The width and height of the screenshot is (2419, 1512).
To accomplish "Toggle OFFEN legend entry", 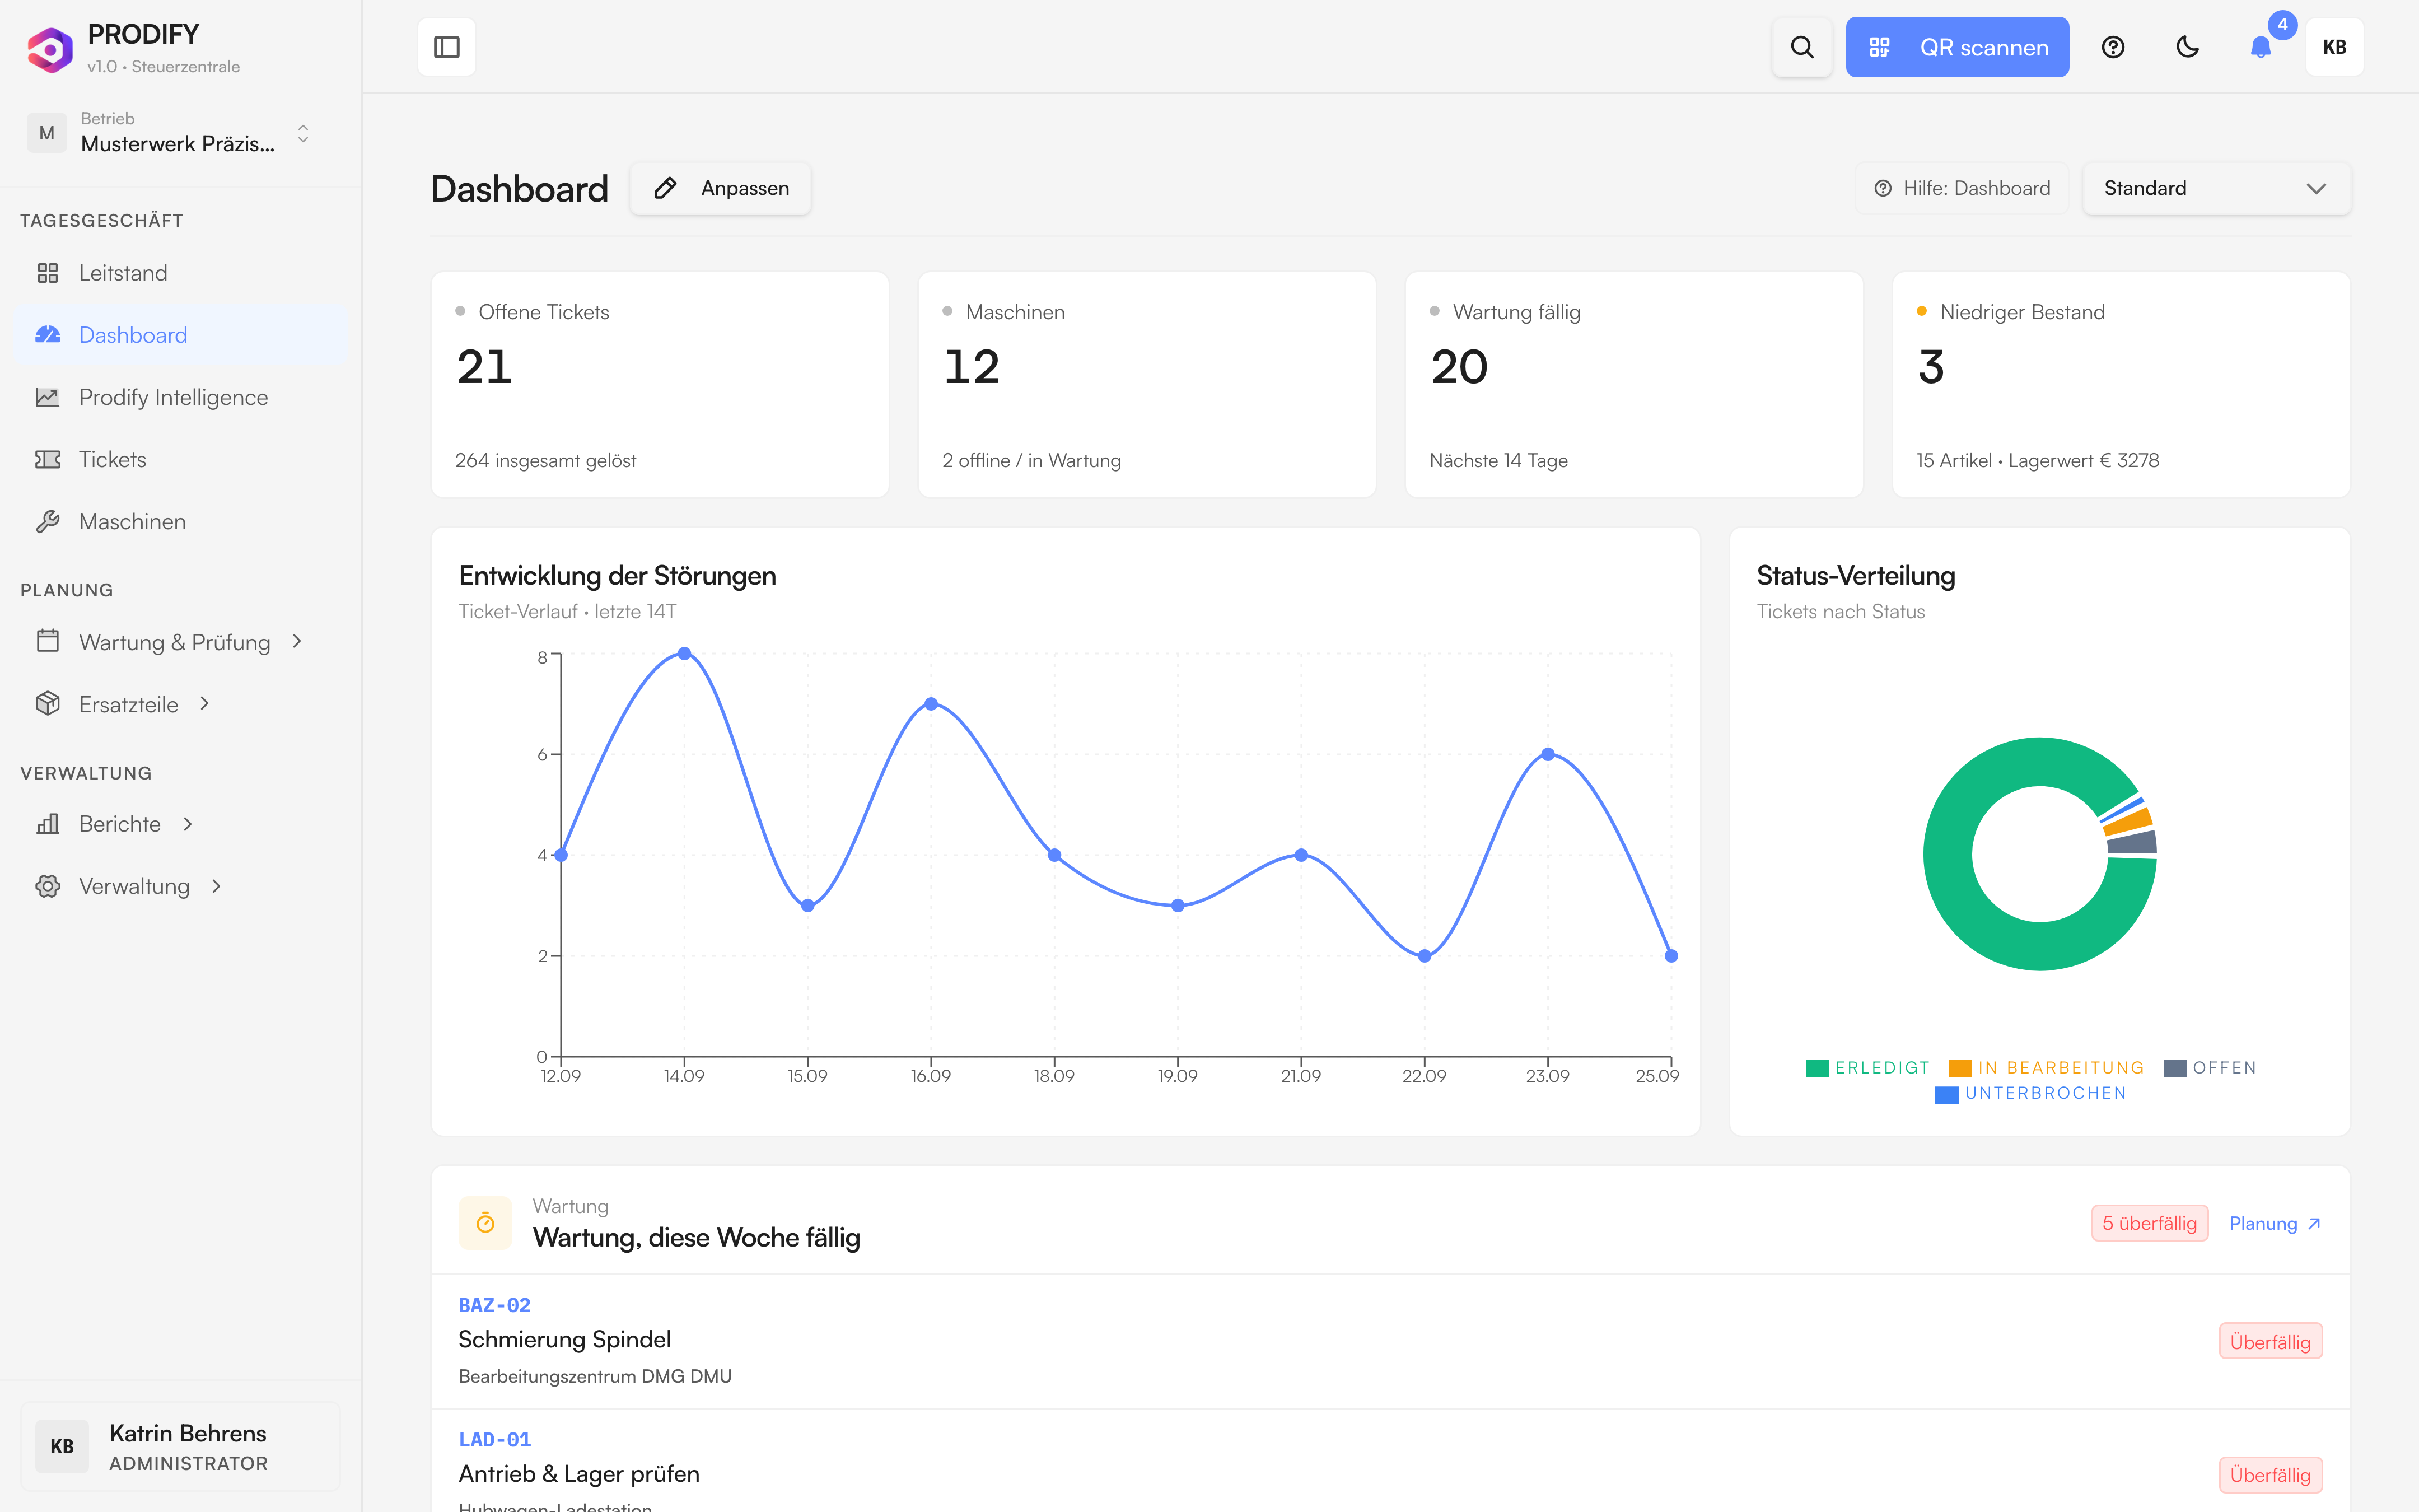I will tap(2210, 1068).
